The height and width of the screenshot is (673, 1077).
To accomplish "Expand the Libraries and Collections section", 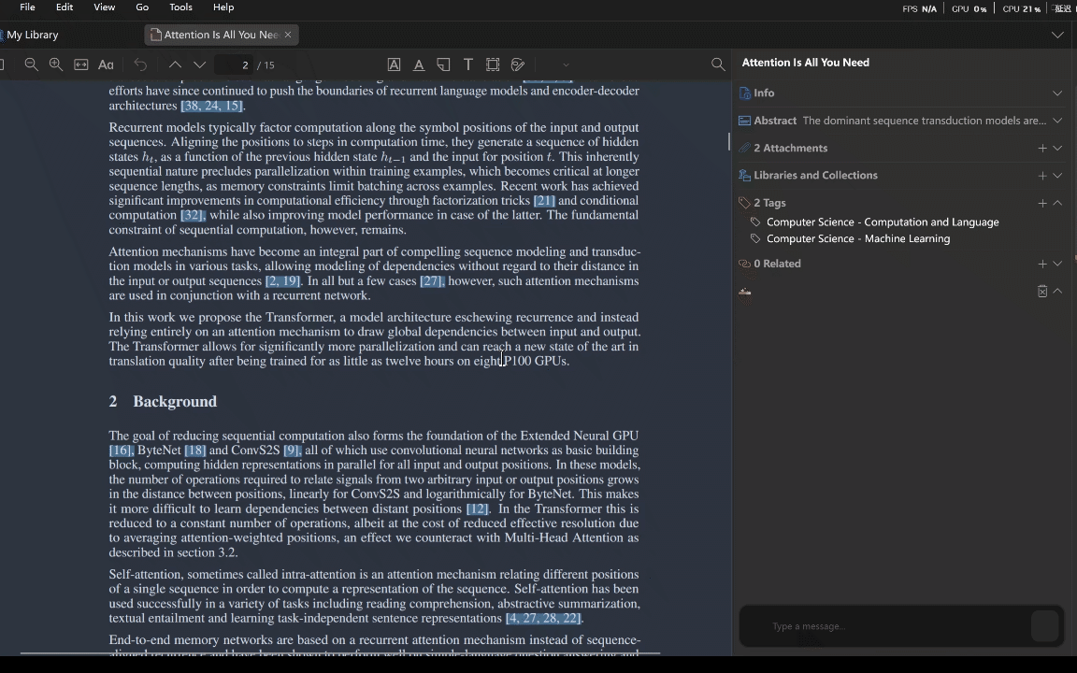I will click(x=1057, y=175).
